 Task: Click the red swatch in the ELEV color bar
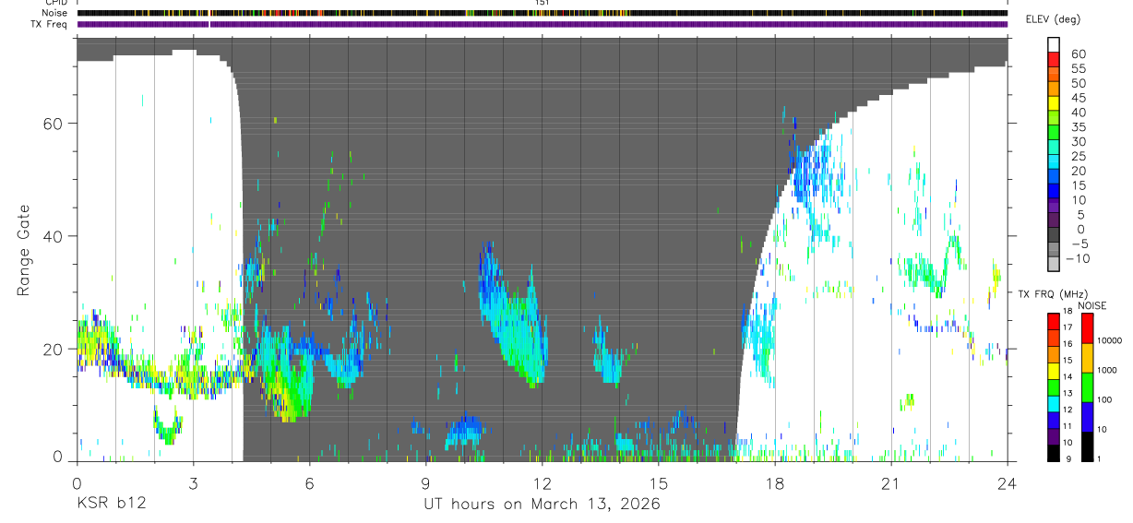click(x=1055, y=58)
